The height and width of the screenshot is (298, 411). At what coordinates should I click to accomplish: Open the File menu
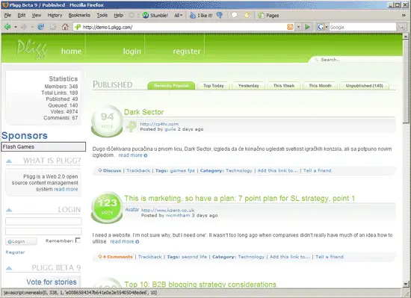pyautogui.click(x=7, y=16)
